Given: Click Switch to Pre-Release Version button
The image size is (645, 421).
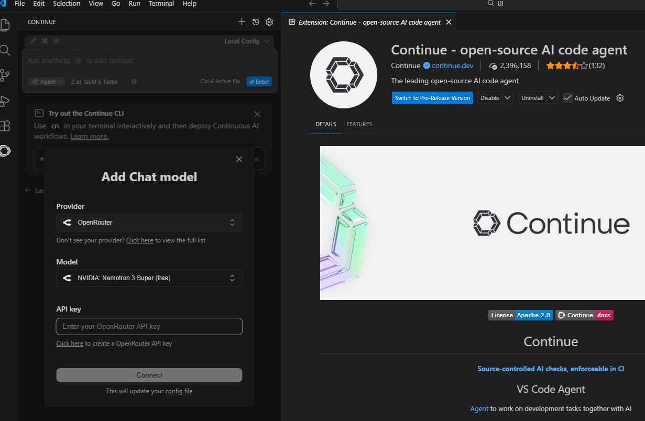Looking at the screenshot, I should (432, 98).
